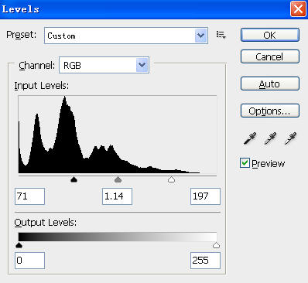Focus the highlight input field showing 197
Image resolution: width=308 pixels, height=283 pixels.
[x=205, y=196]
